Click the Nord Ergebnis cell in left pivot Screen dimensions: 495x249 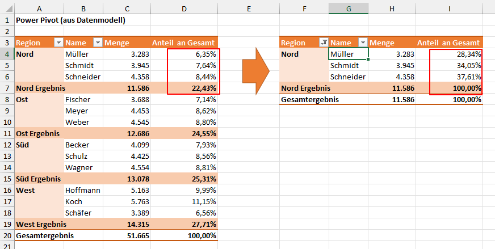pyautogui.click(x=40, y=88)
